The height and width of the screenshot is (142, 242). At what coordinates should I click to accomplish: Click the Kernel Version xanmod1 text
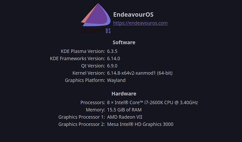click(140, 73)
